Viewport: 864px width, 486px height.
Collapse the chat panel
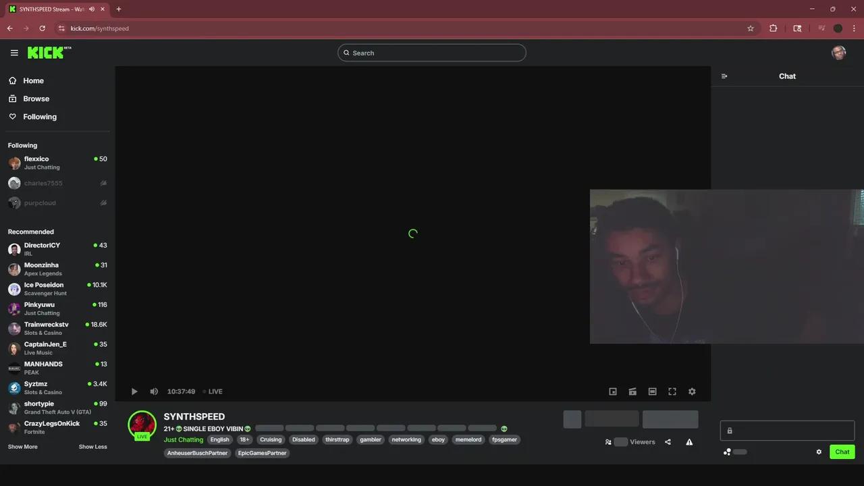click(724, 76)
